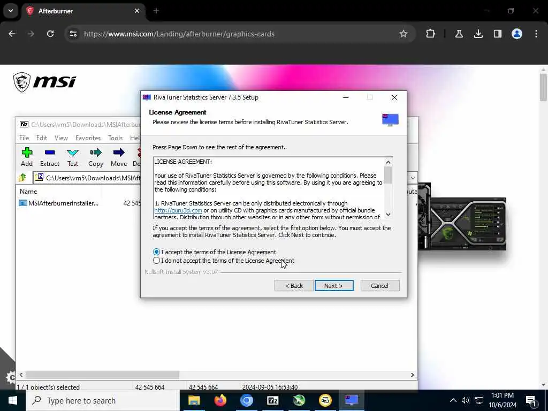548x411 pixels.
Task: Click the volume icon in system tray
Action: 465,400
